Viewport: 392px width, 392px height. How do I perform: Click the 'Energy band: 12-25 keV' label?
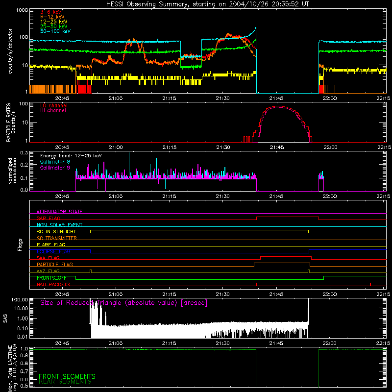(x=71, y=156)
